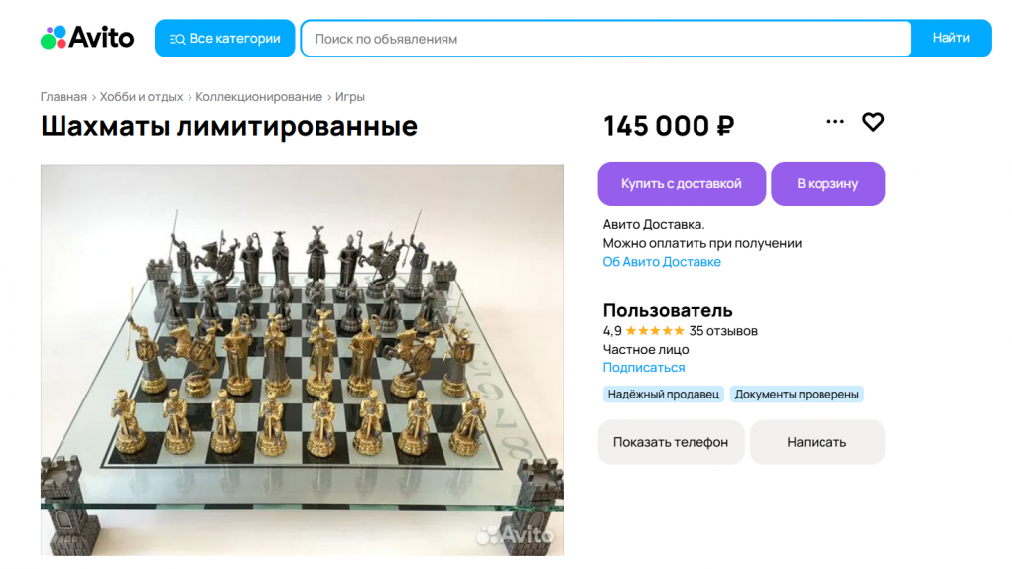Navigate to Игры breadcrumb
Image resolution: width=1012 pixels, height=569 pixels.
350,97
